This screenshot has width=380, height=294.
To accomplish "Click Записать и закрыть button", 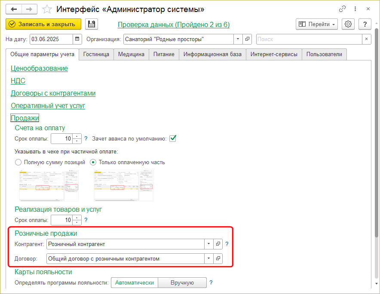I will [43, 24].
